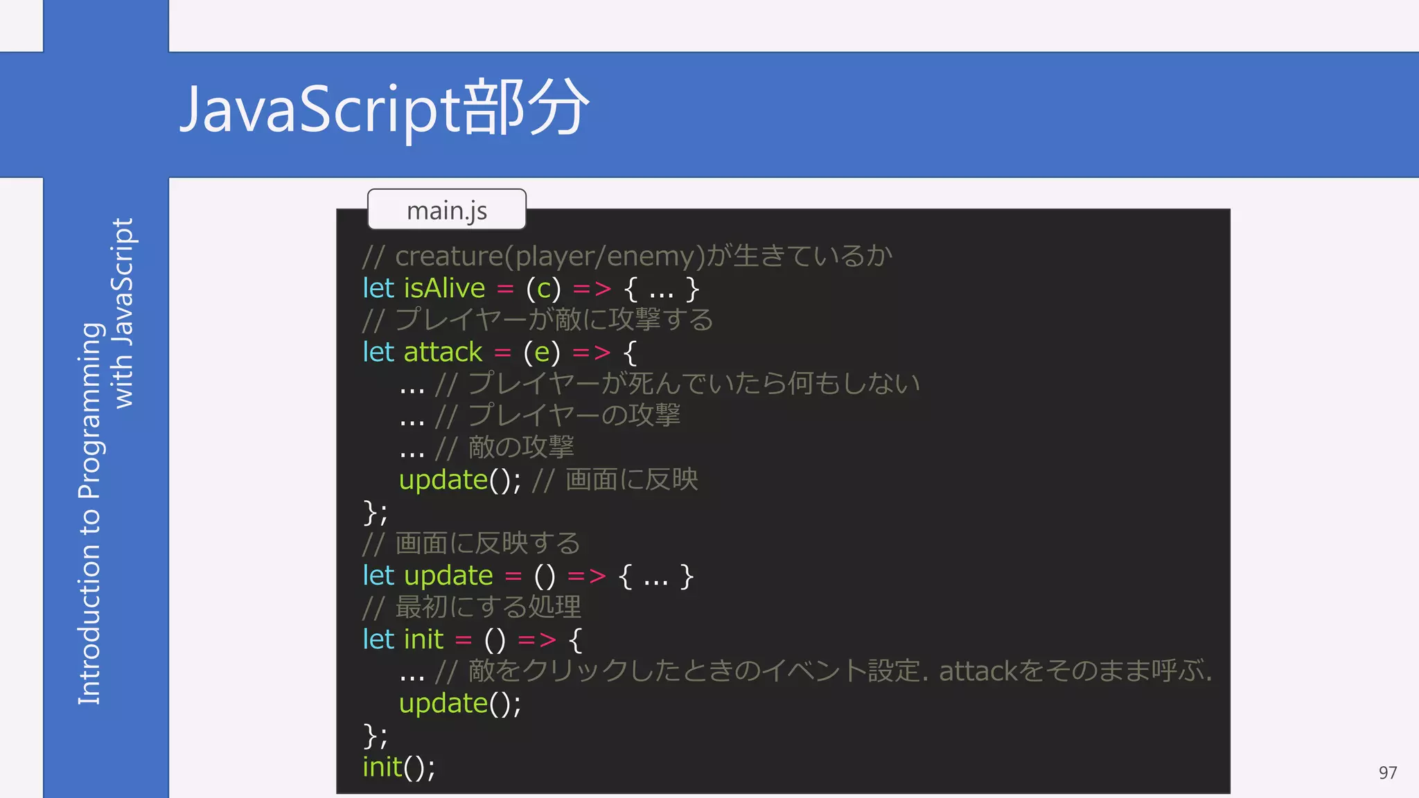The width and height of the screenshot is (1419, 798).
Task: Click the comment line 'creature(player/enemy)が生きているか'
Action: tap(627, 256)
